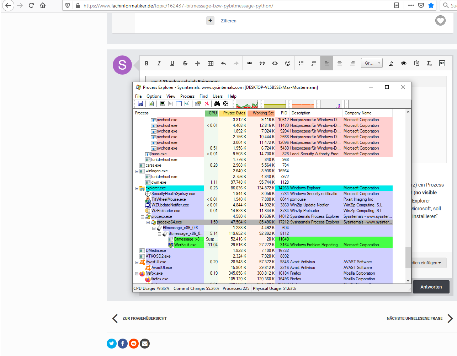Select right text alignment
The width and height of the screenshot is (457, 356).
352,63
